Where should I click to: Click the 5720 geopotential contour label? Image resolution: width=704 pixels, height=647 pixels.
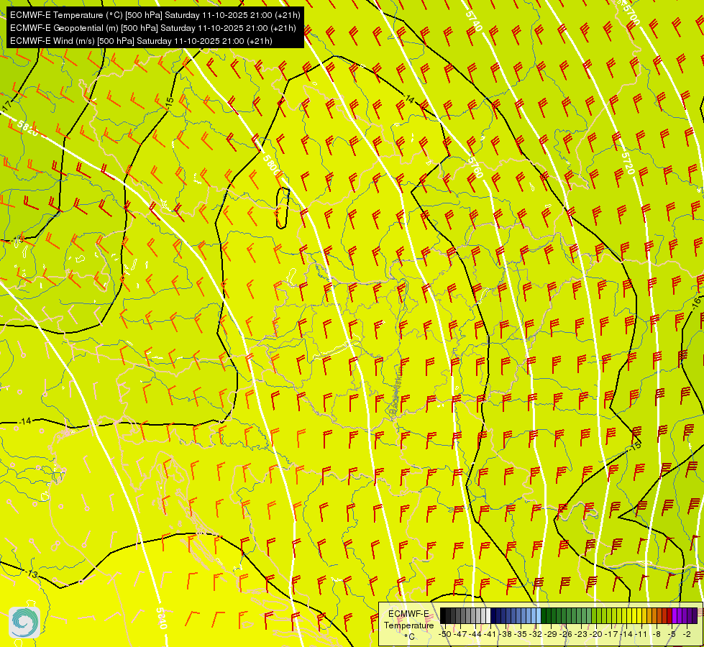[x=628, y=163]
